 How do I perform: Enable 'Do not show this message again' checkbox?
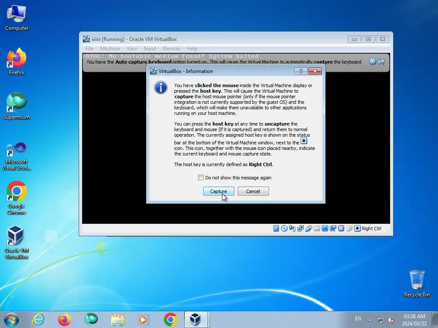(201, 178)
